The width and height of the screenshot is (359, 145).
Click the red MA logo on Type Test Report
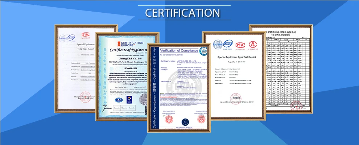tap(240, 44)
